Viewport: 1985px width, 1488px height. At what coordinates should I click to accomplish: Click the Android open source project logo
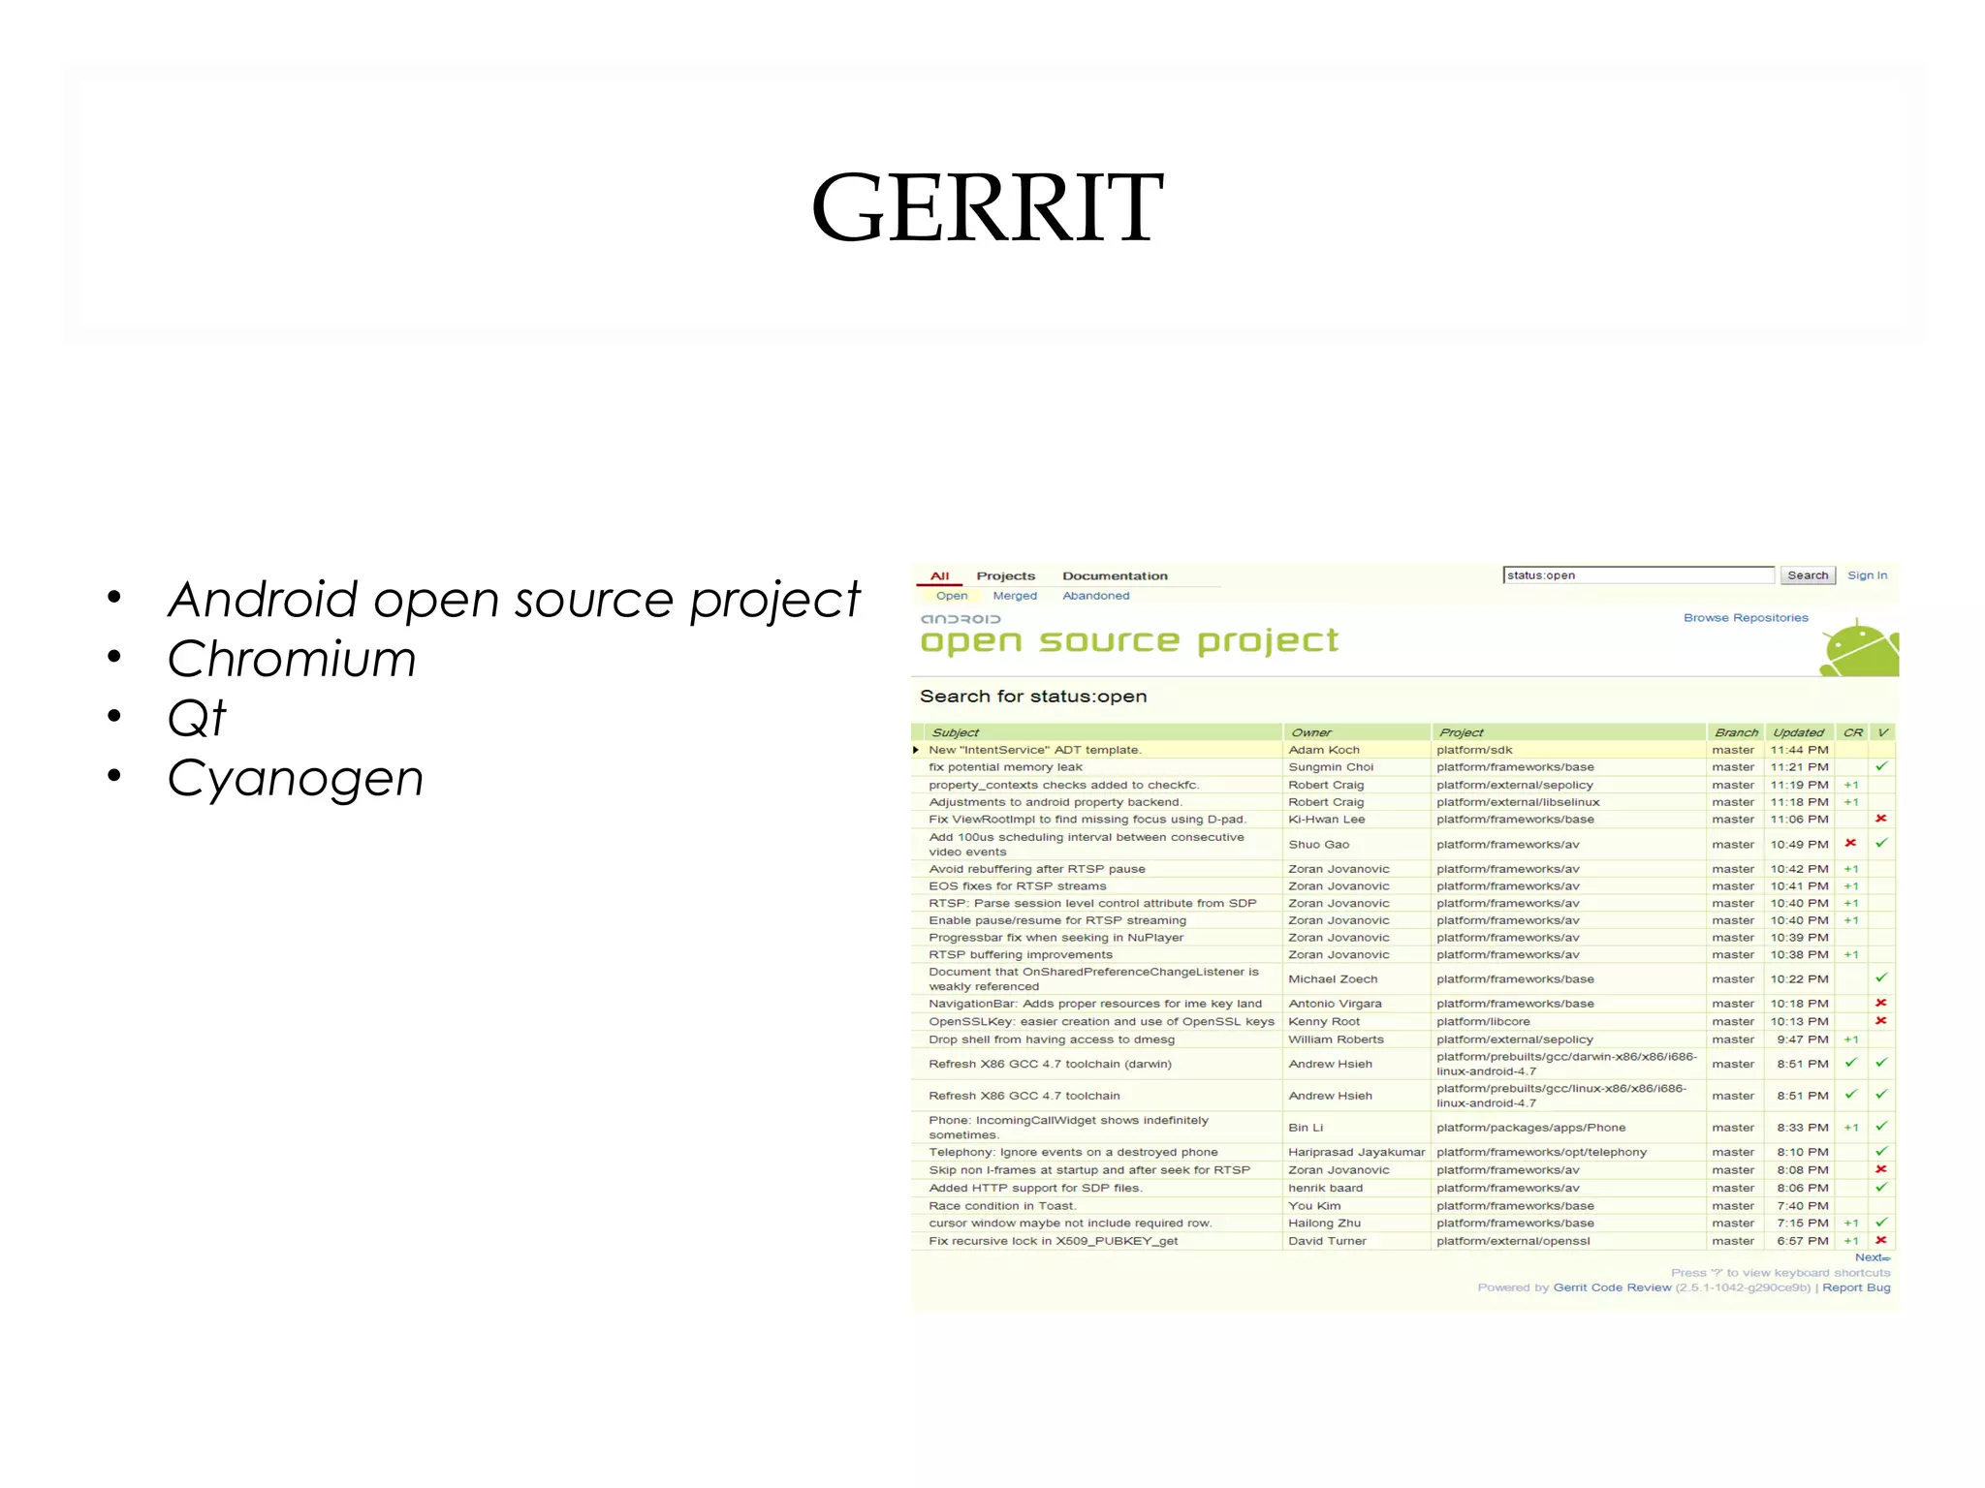[1129, 635]
